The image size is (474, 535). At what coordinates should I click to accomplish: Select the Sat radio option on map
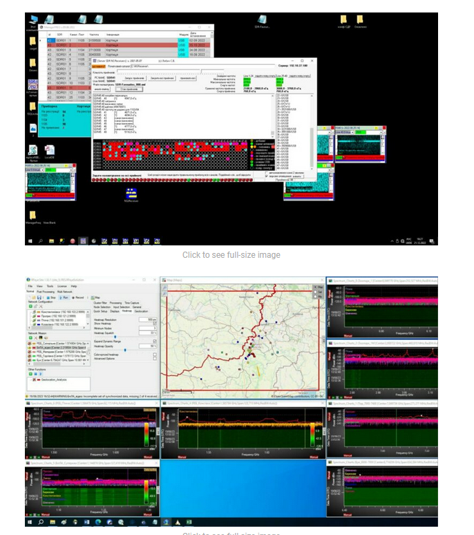click(x=316, y=292)
